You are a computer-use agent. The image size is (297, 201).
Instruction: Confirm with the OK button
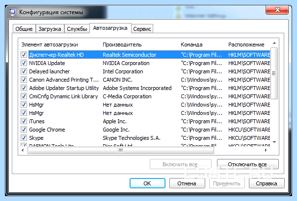click(147, 183)
